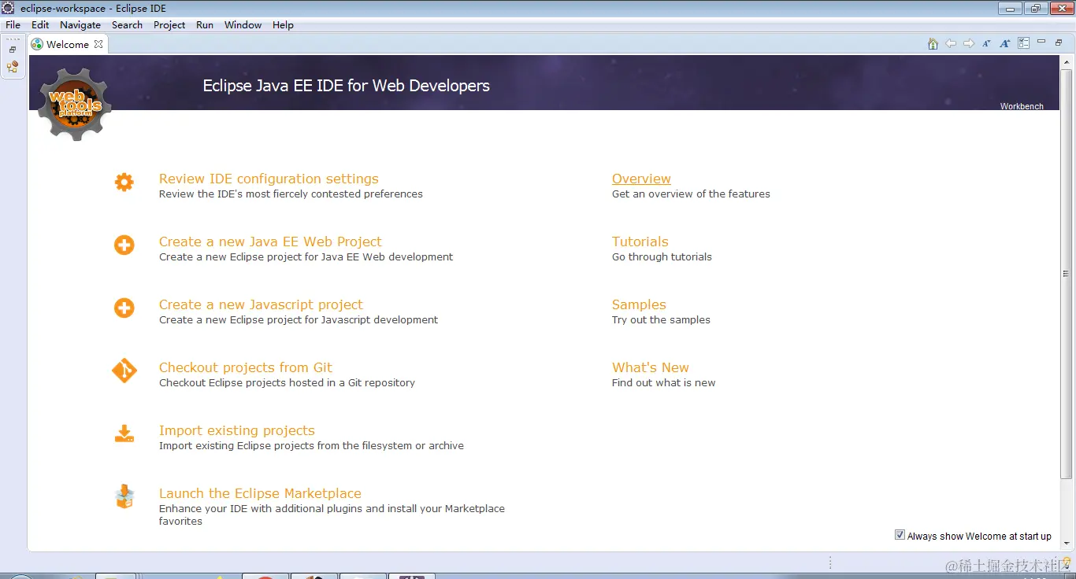Click plus icon beside Java EE Web Project
Screen dimensions: 1076x579
coord(124,245)
